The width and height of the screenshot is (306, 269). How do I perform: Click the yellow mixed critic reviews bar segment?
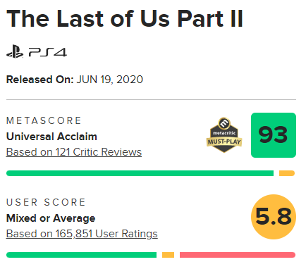click(x=287, y=173)
